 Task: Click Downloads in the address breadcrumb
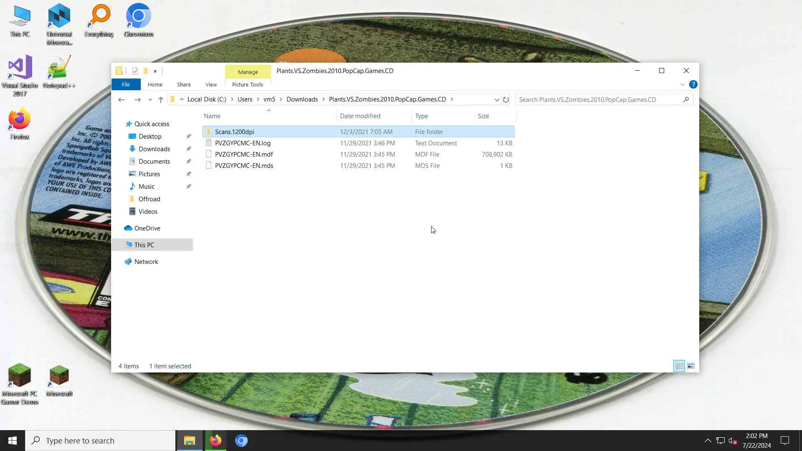302,99
